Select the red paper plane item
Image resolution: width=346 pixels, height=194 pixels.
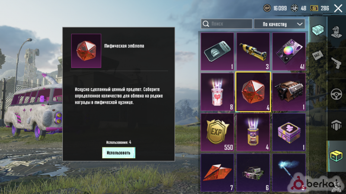pos(218,172)
